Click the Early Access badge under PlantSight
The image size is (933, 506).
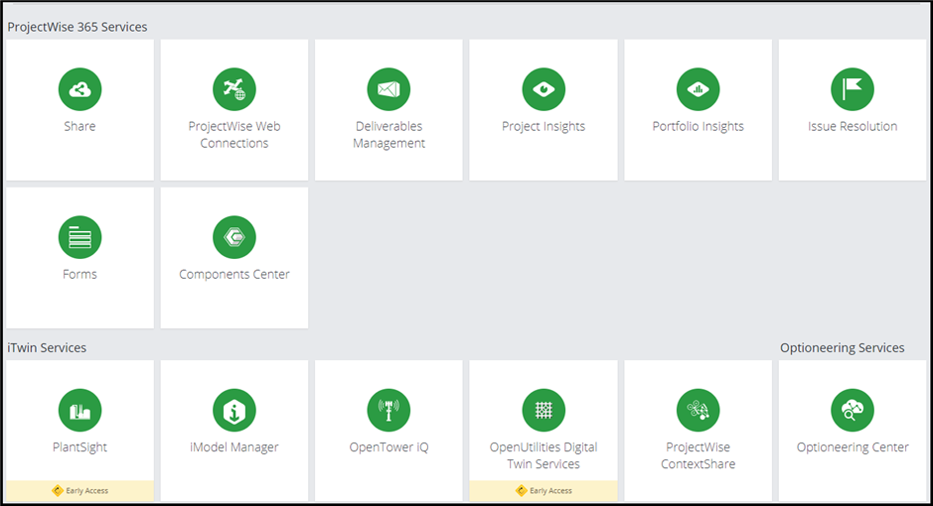coord(80,491)
